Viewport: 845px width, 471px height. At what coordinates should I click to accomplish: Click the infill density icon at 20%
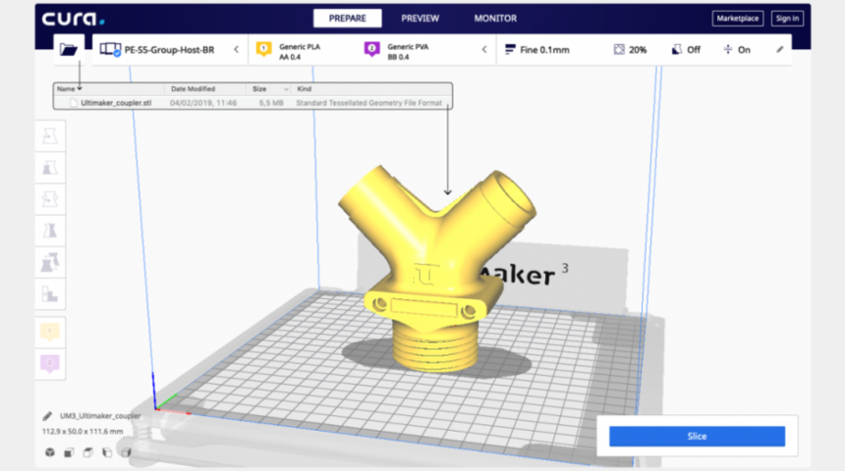click(x=619, y=49)
